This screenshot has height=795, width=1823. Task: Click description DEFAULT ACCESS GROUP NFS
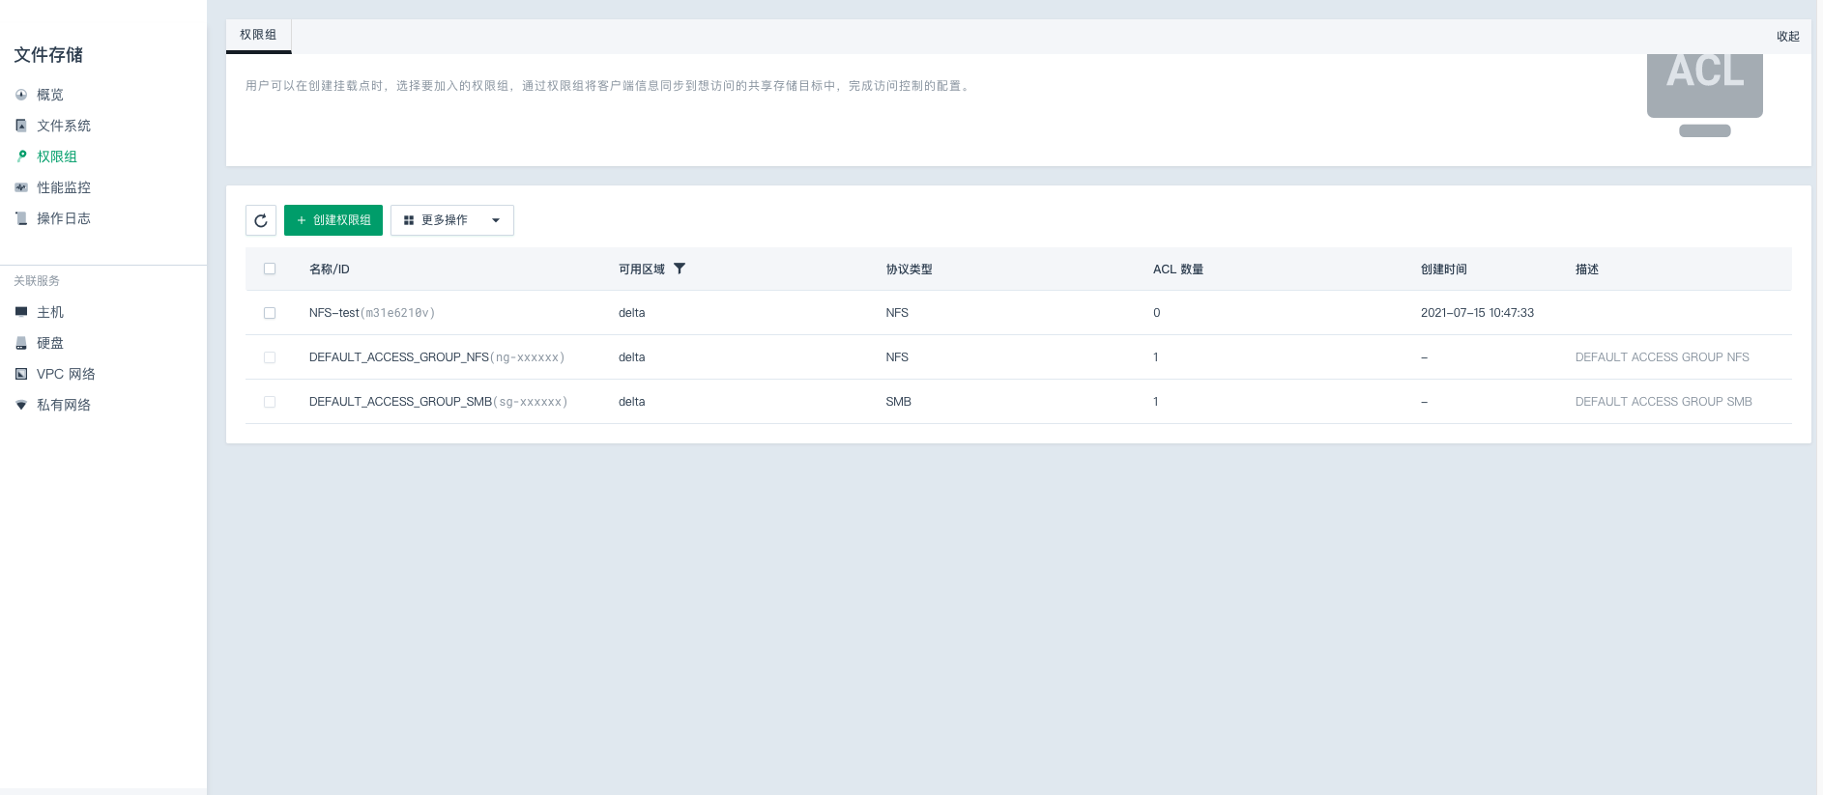1663,357
